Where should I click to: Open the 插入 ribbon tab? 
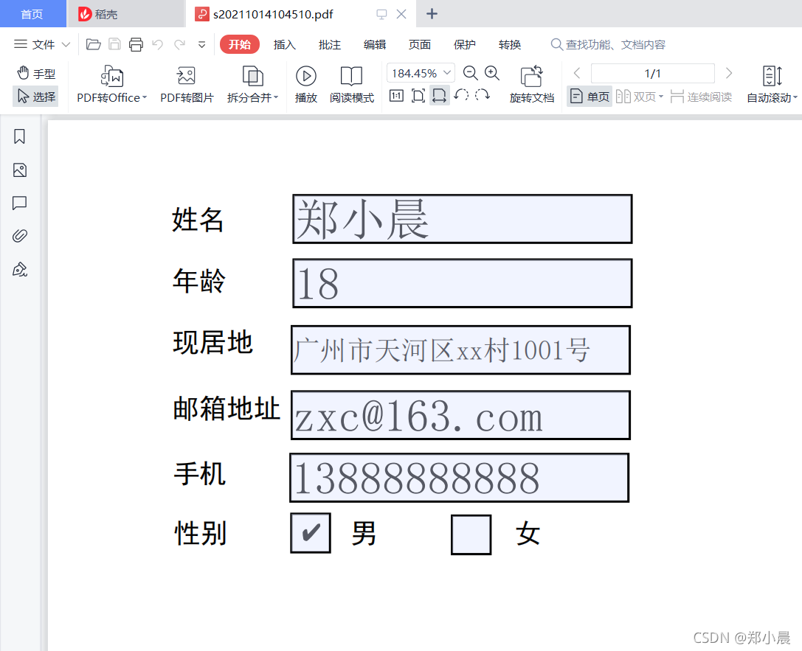point(284,44)
